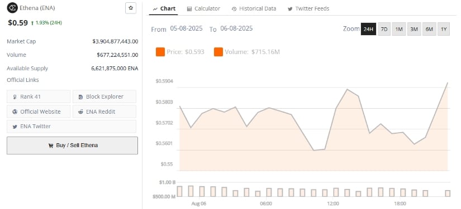The image size is (461, 209).
Task: Click the supply value 6,621,875,000 ENA
Action: [x=115, y=69]
